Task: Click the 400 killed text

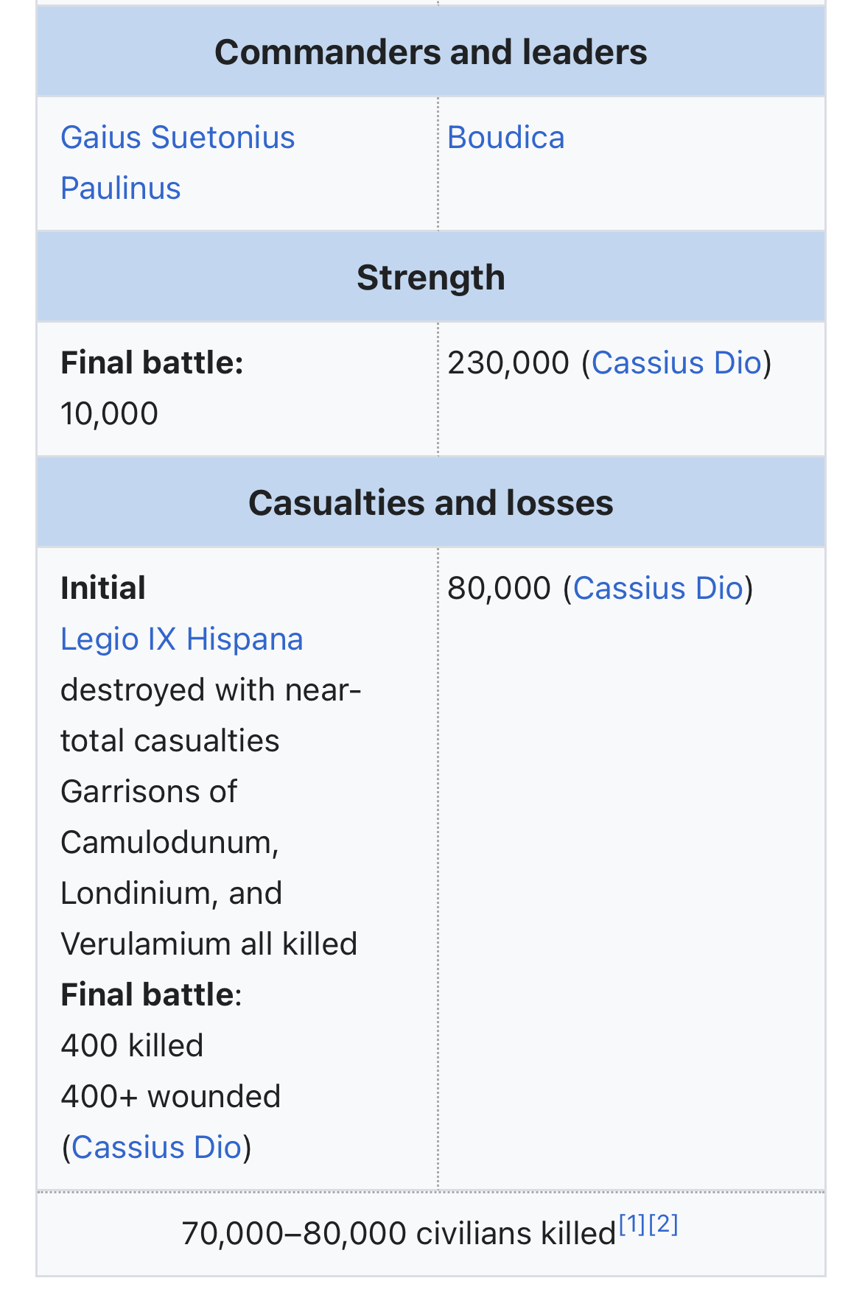Action: [132, 1046]
